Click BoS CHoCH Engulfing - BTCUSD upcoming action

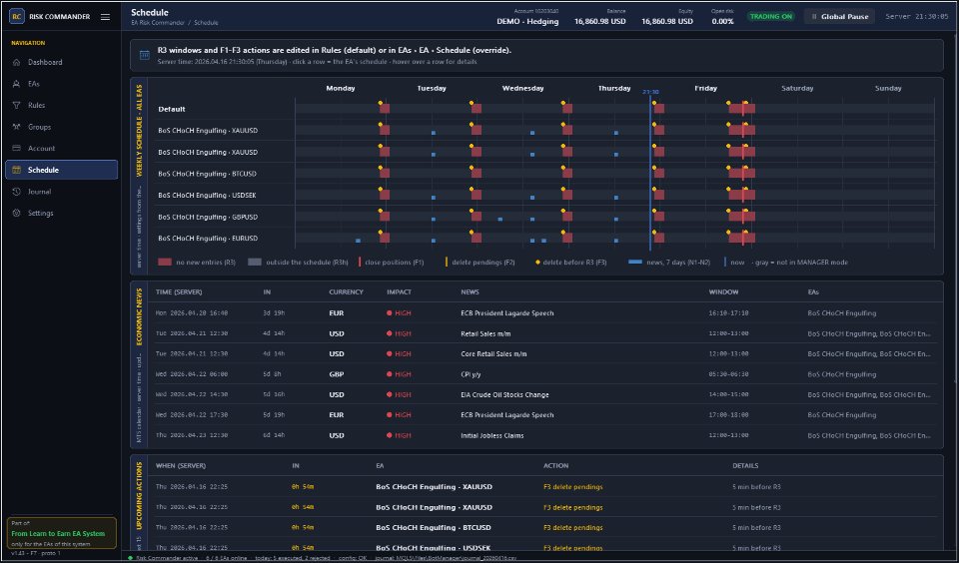click(434, 527)
